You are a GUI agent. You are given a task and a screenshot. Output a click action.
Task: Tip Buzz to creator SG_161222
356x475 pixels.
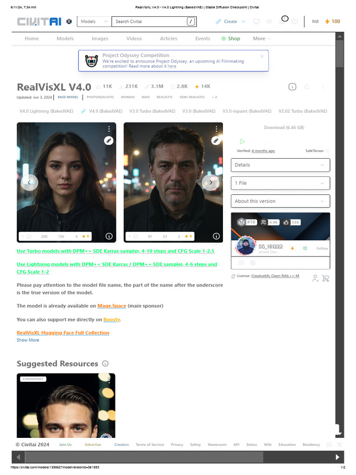(x=292, y=249)
